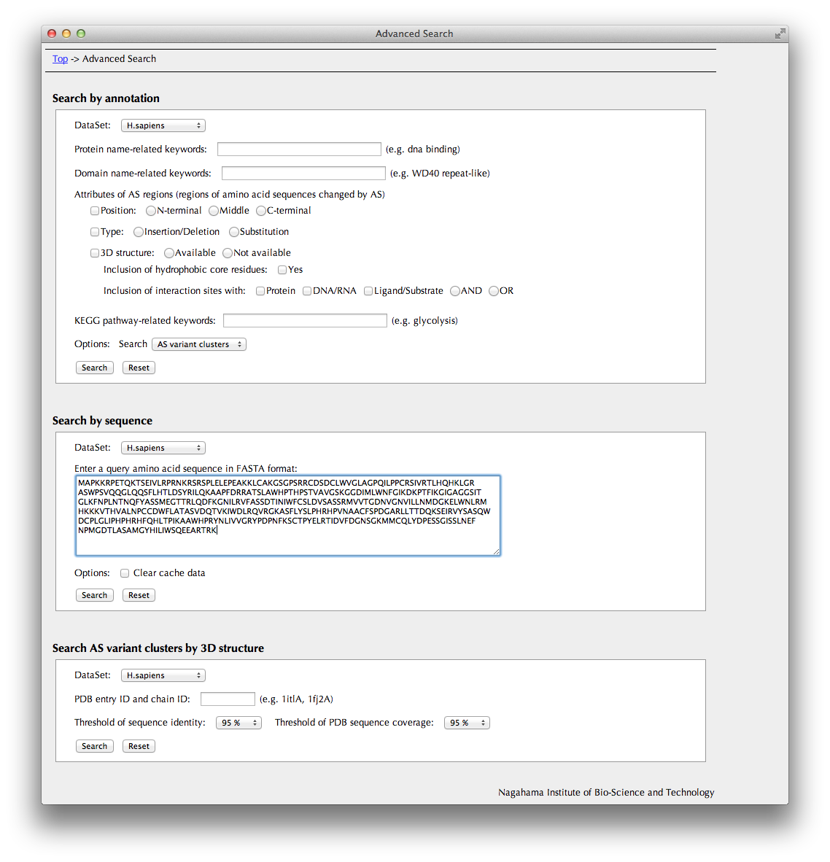
Task: Open the sequence identity threshold dropdown
Action: point(238,723)
